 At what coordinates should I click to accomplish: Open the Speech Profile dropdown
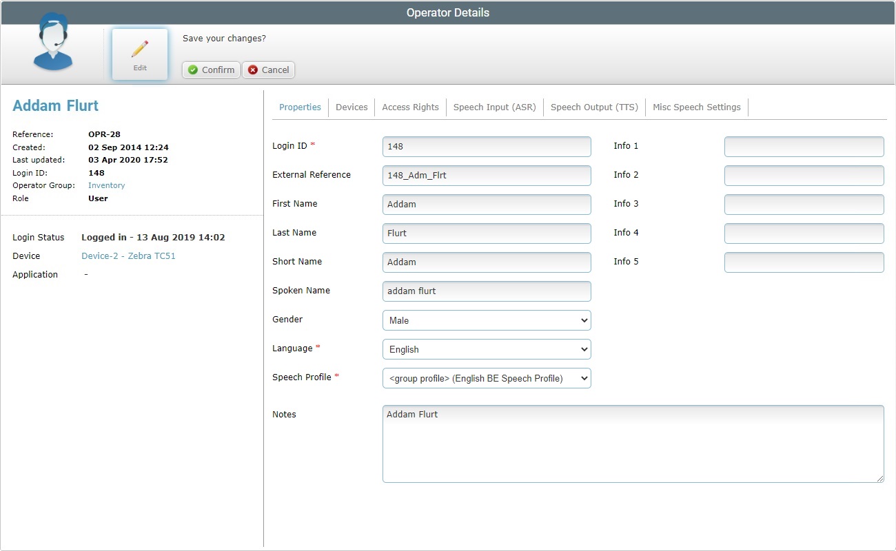click(x=486, y=378)
